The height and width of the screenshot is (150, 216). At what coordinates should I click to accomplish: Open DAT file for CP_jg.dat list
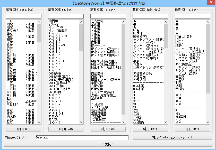(193, 129)
